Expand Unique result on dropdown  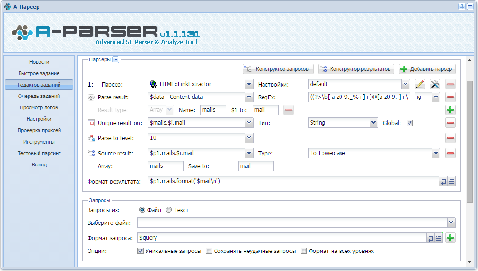click(x=249, y=123)
